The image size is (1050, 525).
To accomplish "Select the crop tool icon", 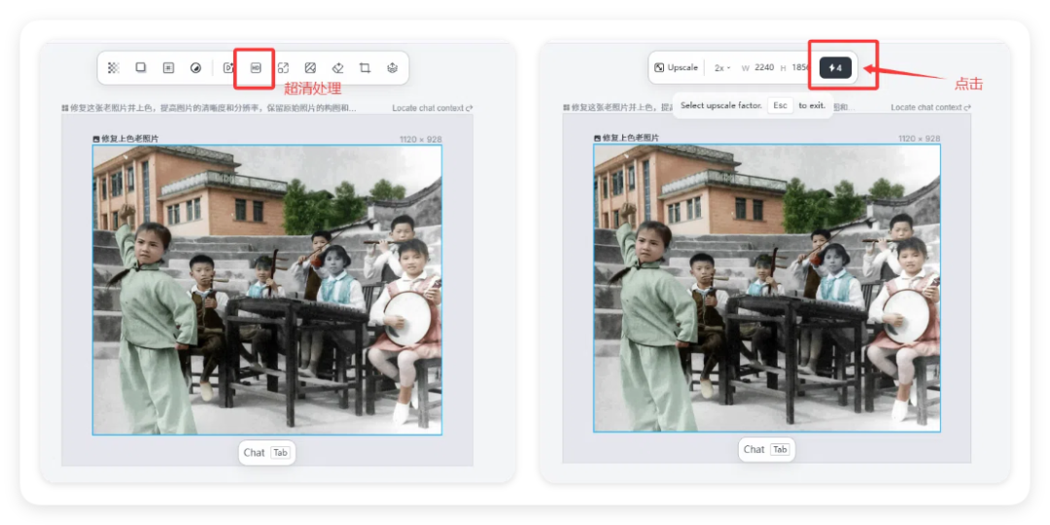I will (x=365, y=68).
